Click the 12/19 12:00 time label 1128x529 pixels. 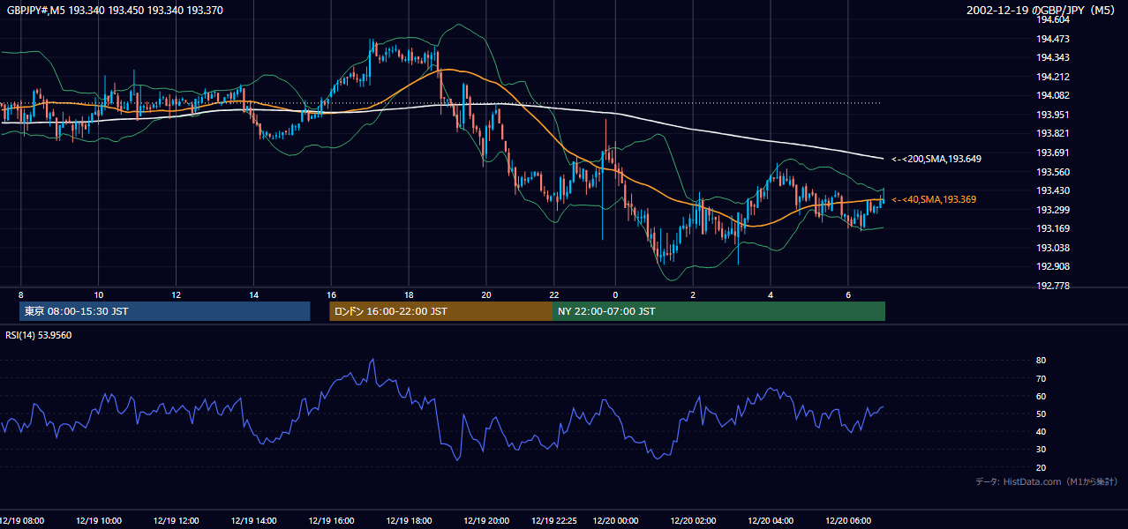(177, 521)
